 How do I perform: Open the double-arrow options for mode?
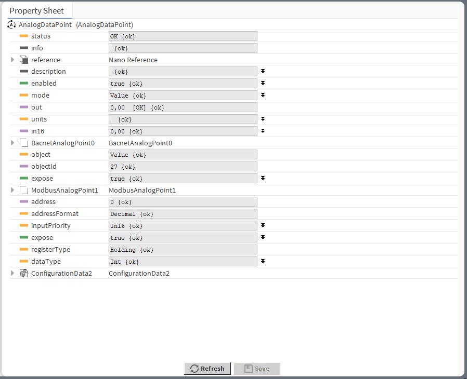263,95
